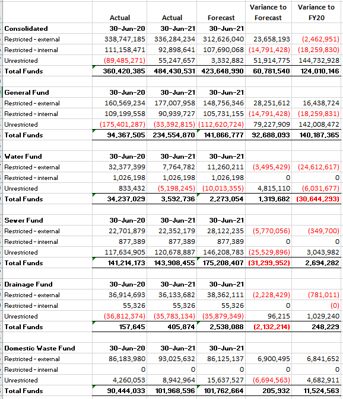The image size is (343, 399).
Task: Select the Domestic Waste Fund heading cell
Action: [47, 348]
